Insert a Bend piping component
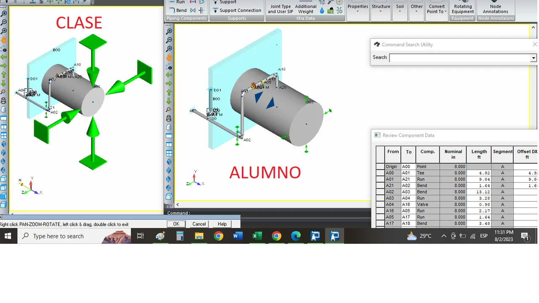This screenshot has height=303, width=539. click(x=178, y=10)
